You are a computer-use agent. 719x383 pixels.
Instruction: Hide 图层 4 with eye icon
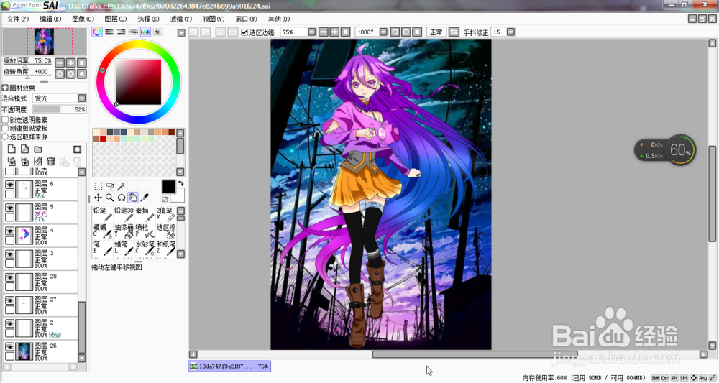[x=9, y=231]
